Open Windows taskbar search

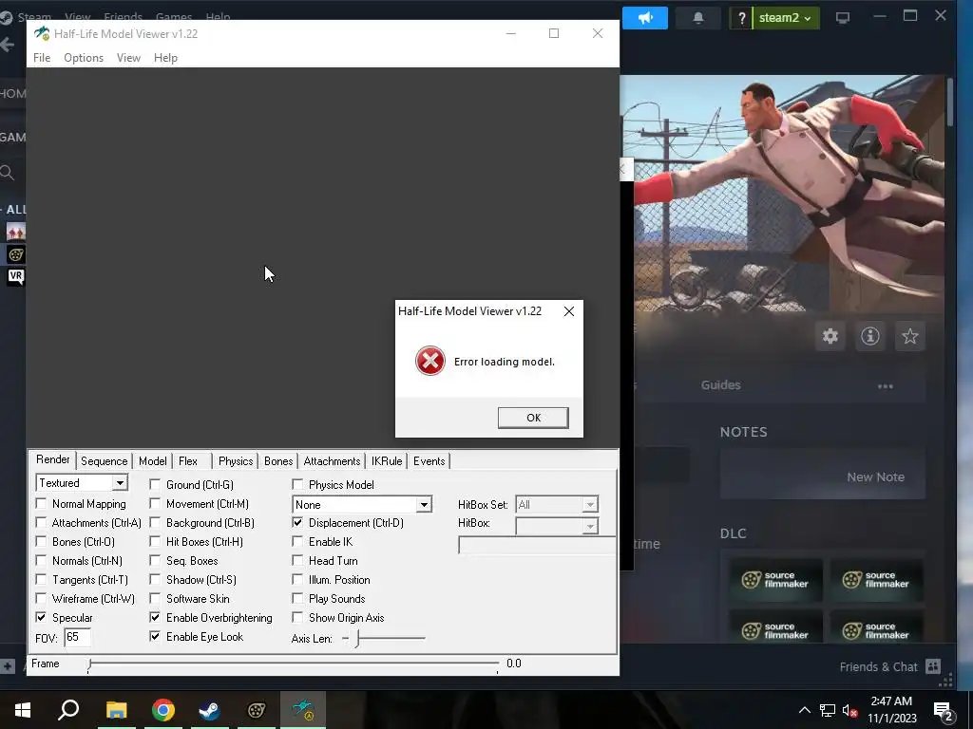click(x=68, y=710)
